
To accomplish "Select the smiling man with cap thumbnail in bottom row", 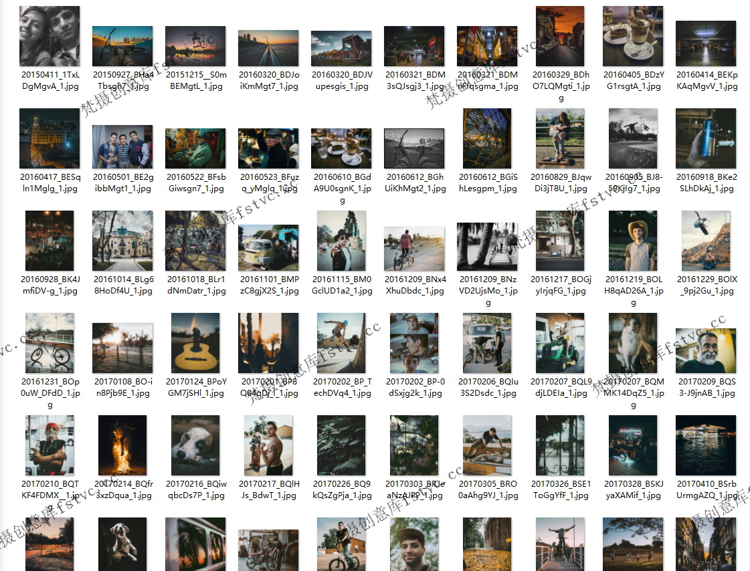I will [414, 544].
